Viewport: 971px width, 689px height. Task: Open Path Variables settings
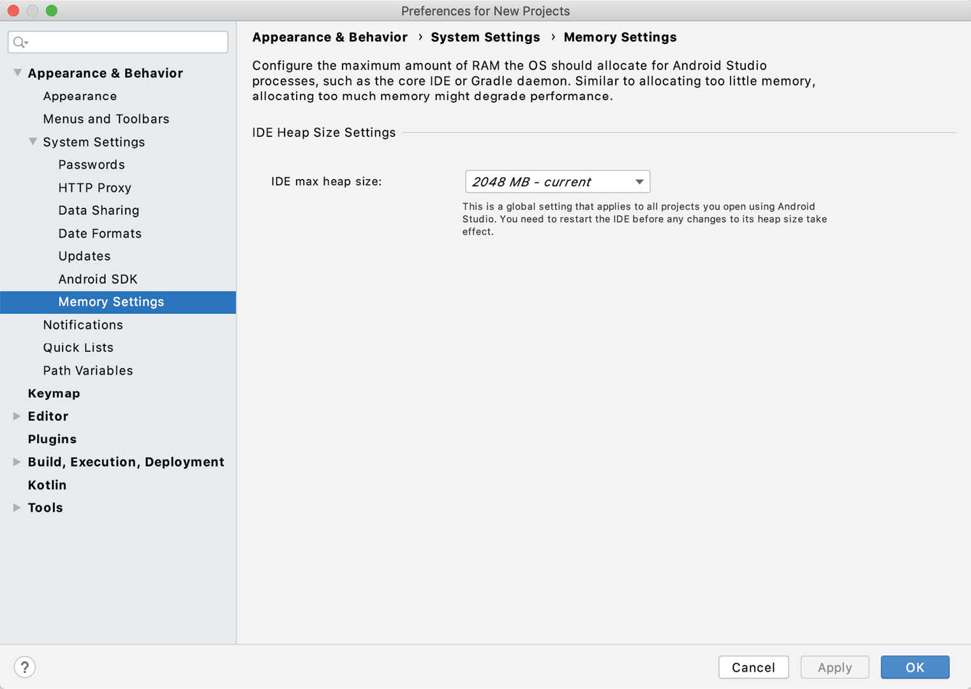88,371
